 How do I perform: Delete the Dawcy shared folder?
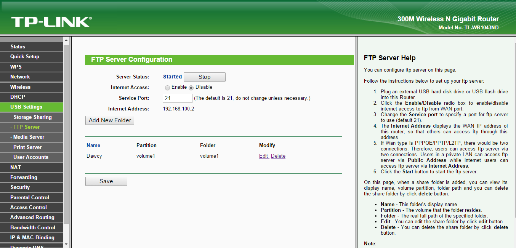point(278,156)
